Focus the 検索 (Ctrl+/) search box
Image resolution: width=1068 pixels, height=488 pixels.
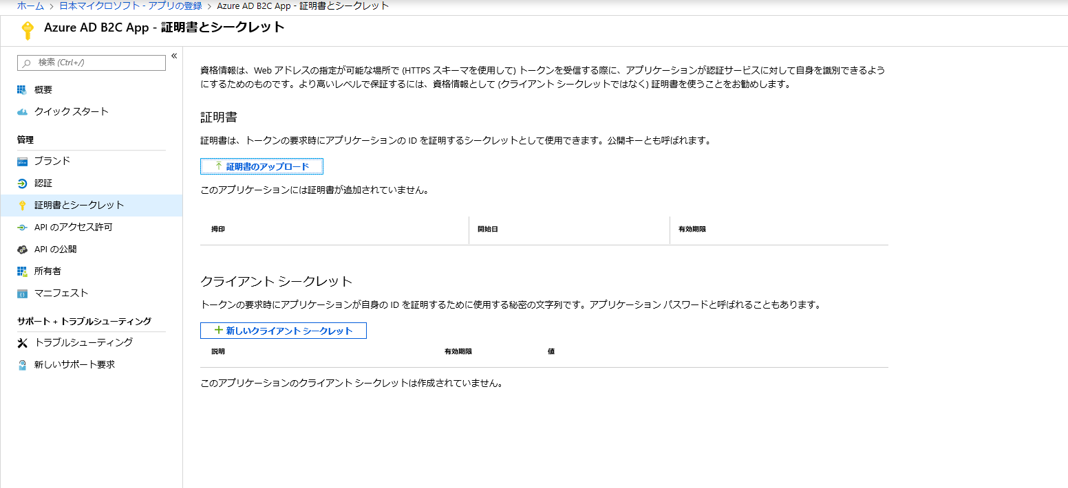pos(92,63)
